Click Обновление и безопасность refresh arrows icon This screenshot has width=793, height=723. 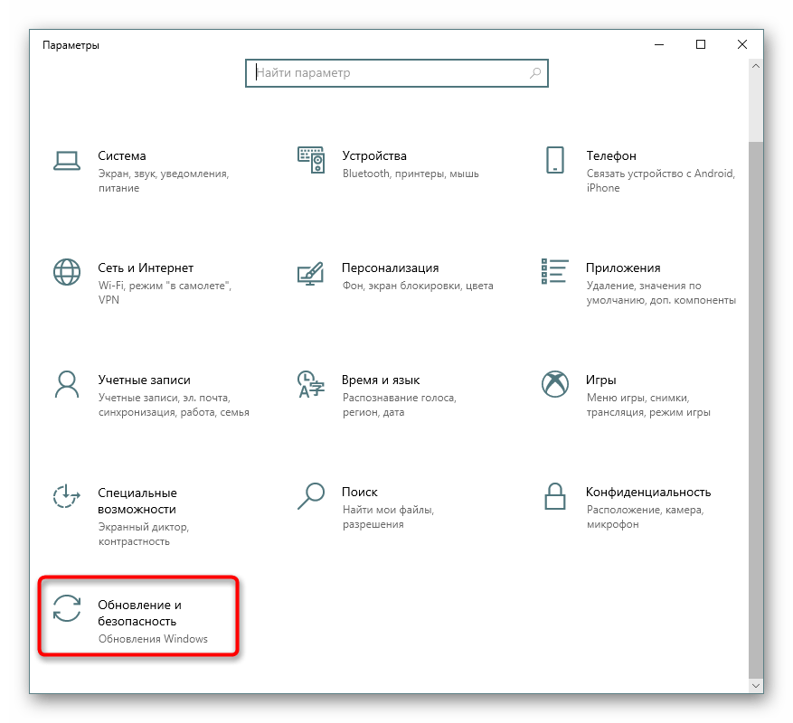pos(67,607)
